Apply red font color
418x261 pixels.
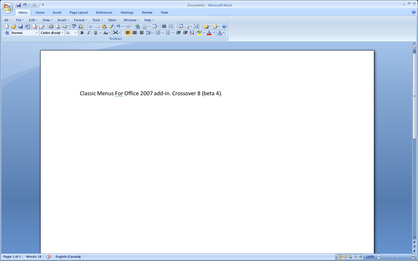(x=209, y=33)
